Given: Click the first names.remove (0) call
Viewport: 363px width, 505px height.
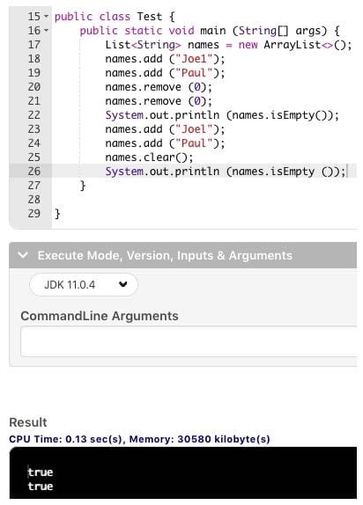Looking at the screenshot, I should click(x=158, y=87).
